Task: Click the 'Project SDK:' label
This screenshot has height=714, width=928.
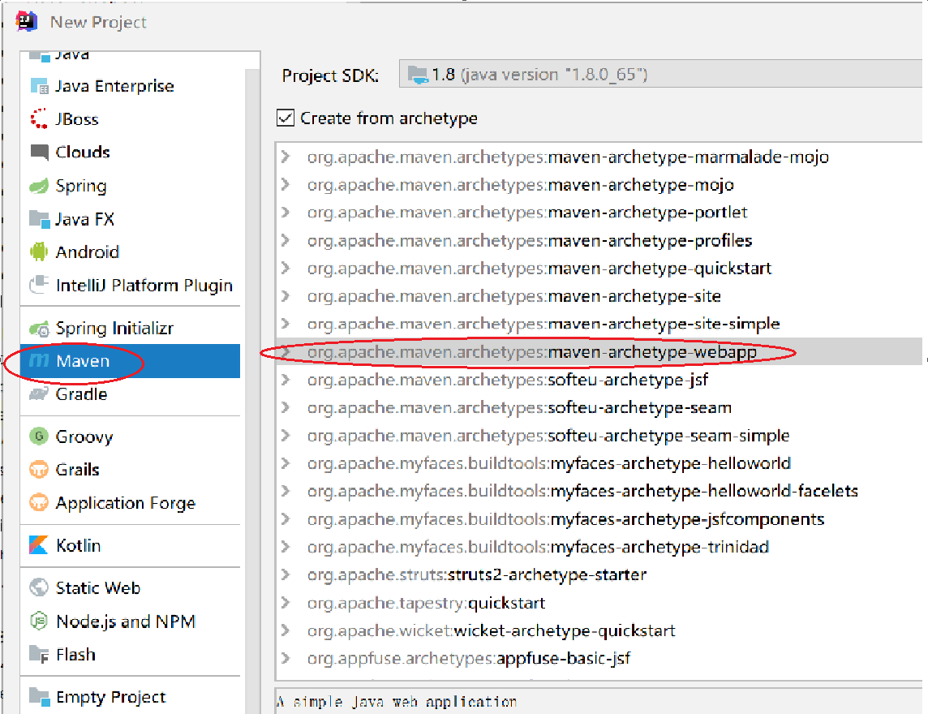Action: 330,75
